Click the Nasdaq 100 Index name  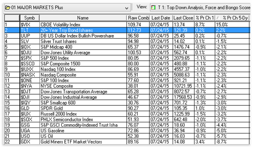point(58,69)
